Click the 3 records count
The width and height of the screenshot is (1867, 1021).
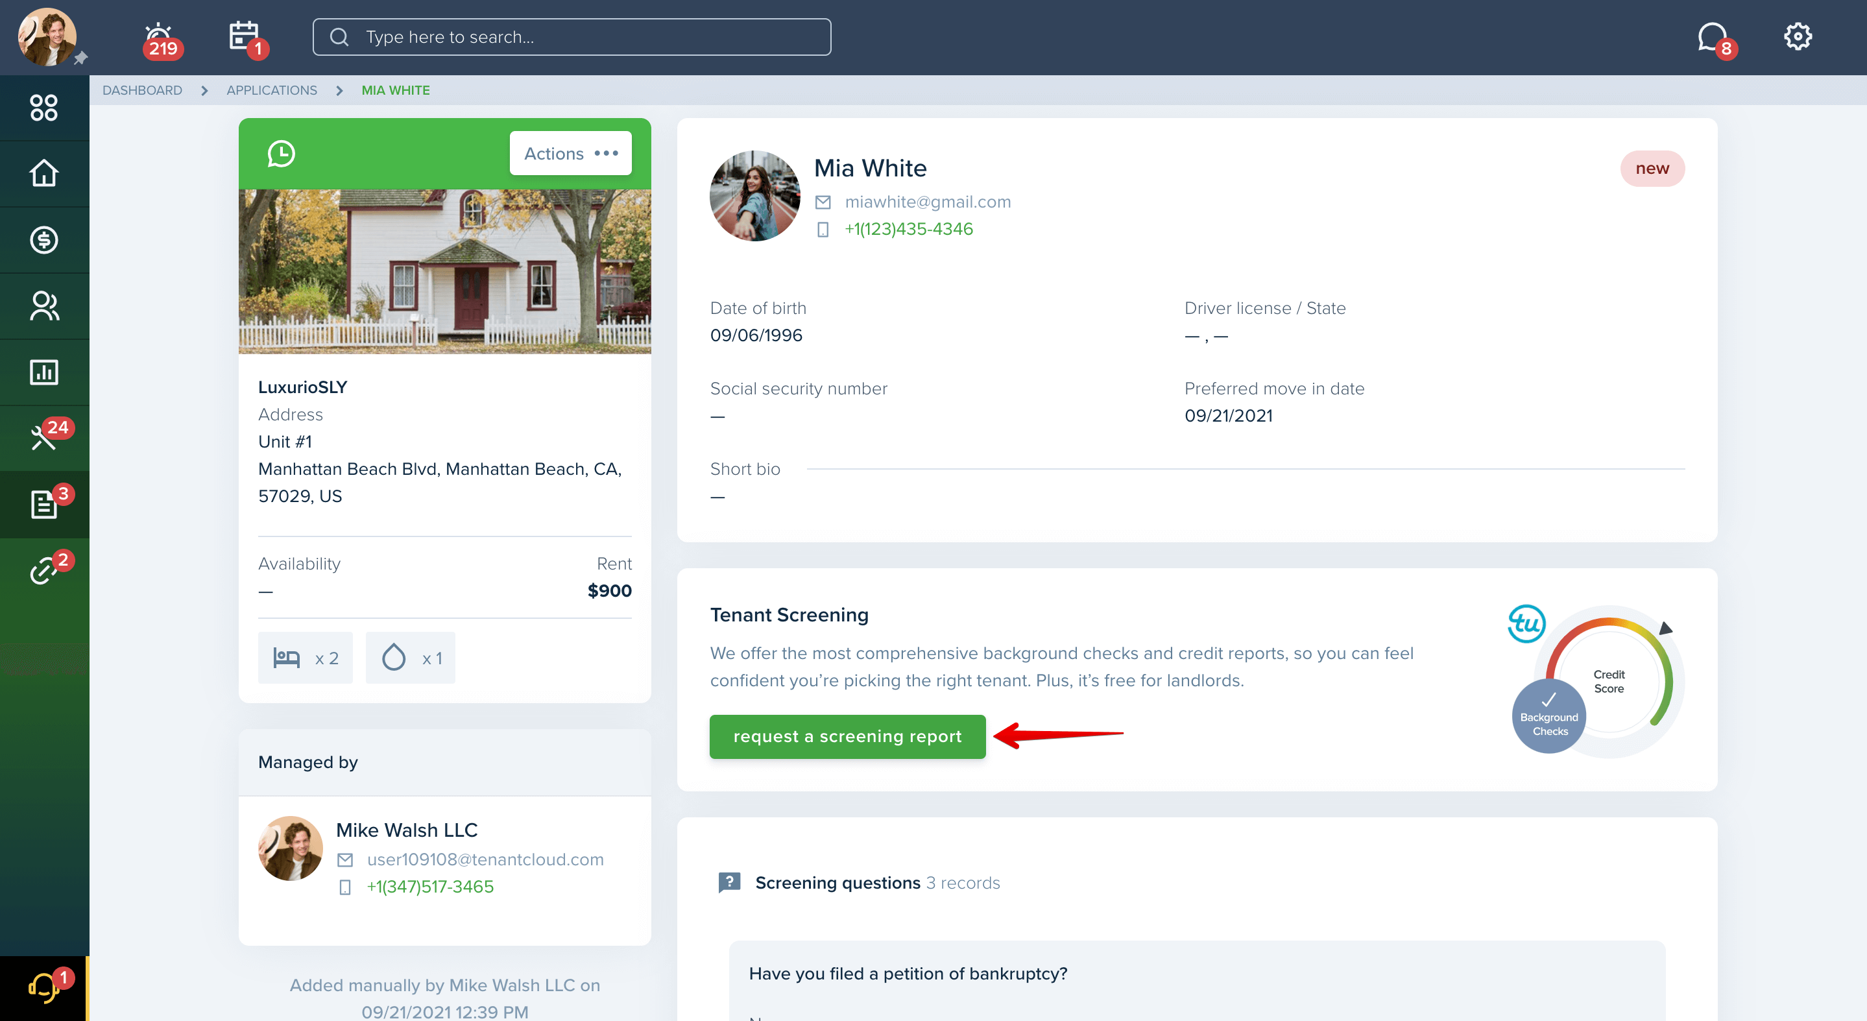coord(963,883)
